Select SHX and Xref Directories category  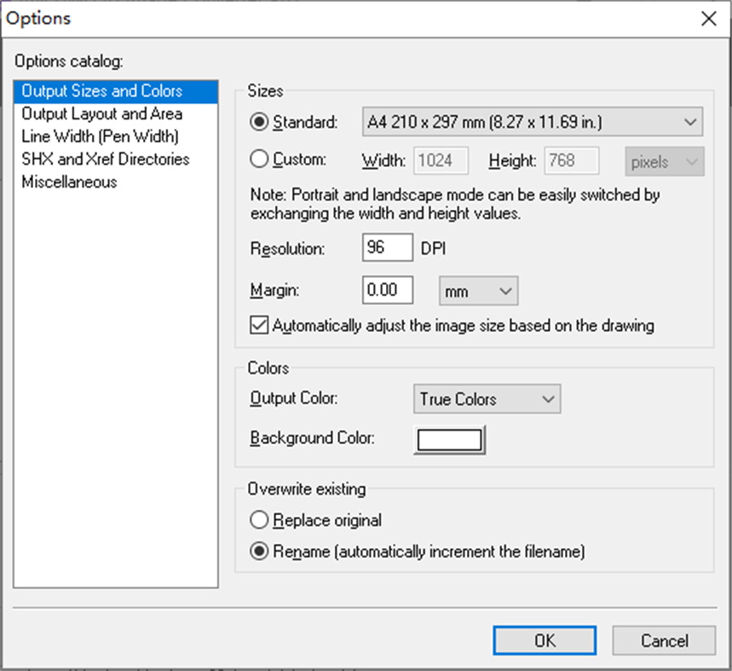click(104, 159)
